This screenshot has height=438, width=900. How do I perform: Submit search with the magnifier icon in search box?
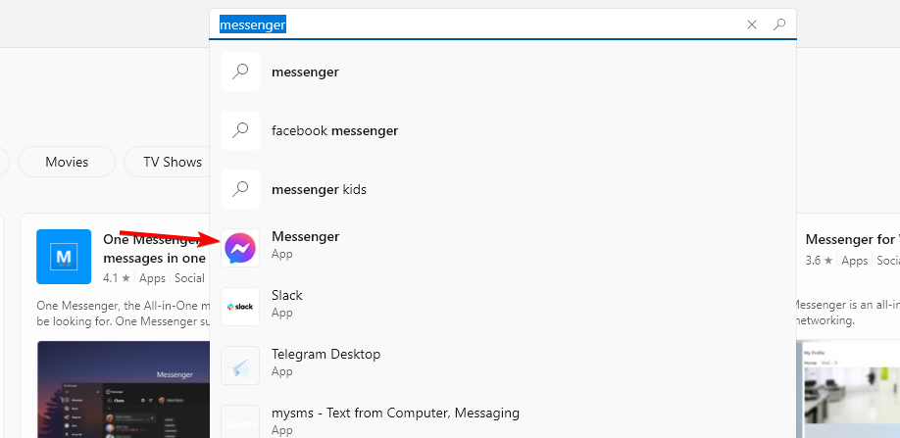778,24
